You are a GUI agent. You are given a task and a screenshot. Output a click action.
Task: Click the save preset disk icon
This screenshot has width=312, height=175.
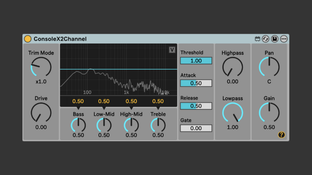pos(275,39)
